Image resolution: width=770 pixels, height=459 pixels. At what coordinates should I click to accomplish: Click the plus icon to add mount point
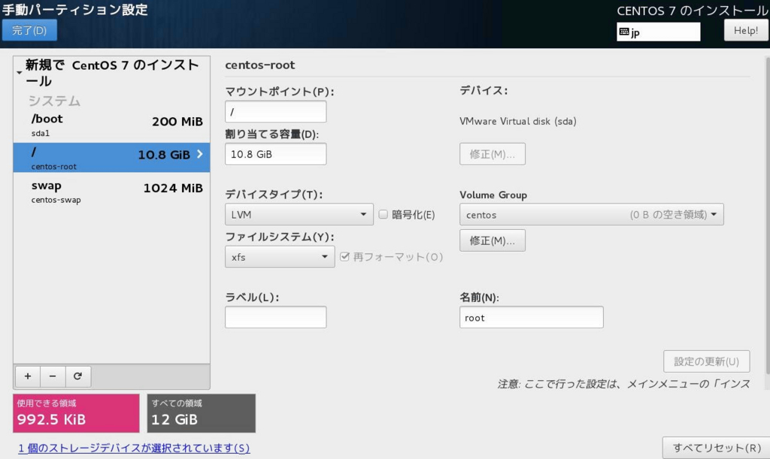28,376
